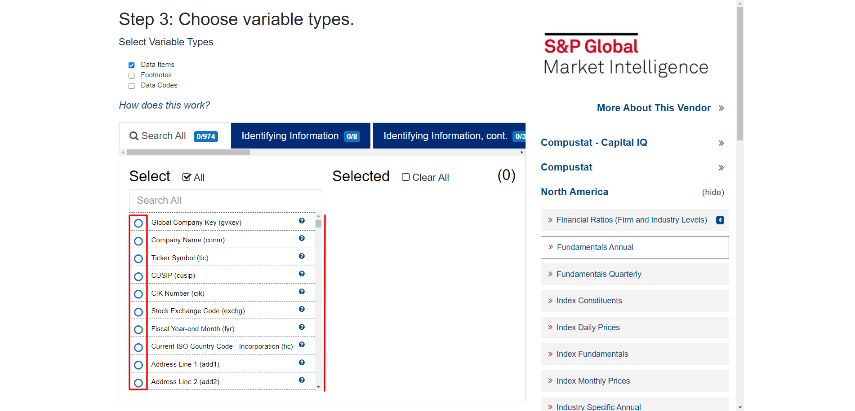Open help icon for Current ISO Country Code

tap(302, 345)
